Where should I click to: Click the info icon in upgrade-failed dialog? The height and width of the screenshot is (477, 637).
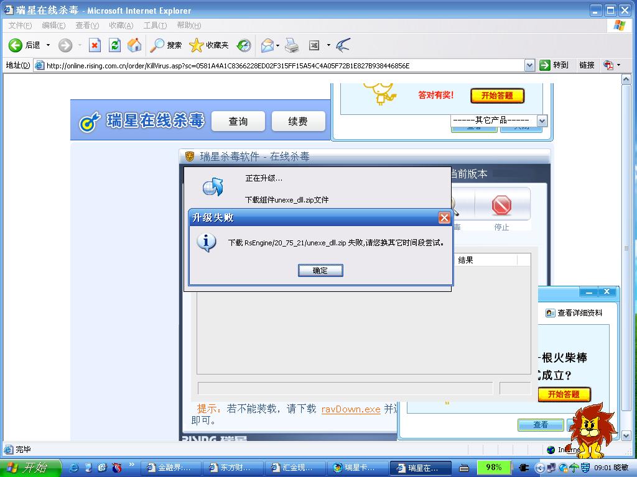[207, 243]
